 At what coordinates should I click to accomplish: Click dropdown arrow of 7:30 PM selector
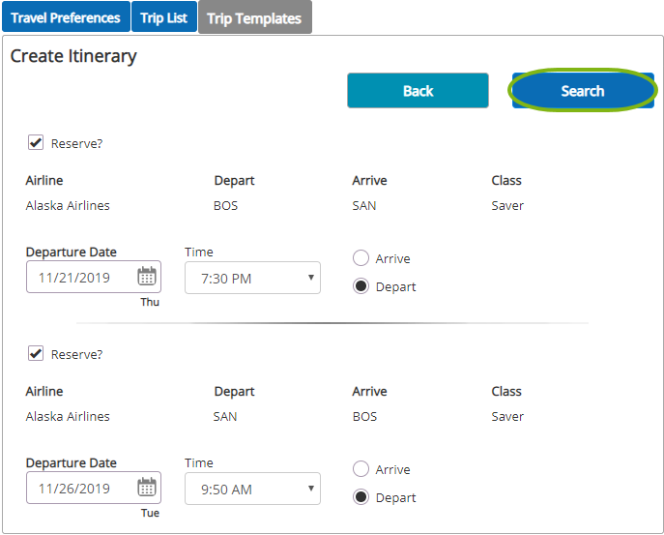[311, 278]
